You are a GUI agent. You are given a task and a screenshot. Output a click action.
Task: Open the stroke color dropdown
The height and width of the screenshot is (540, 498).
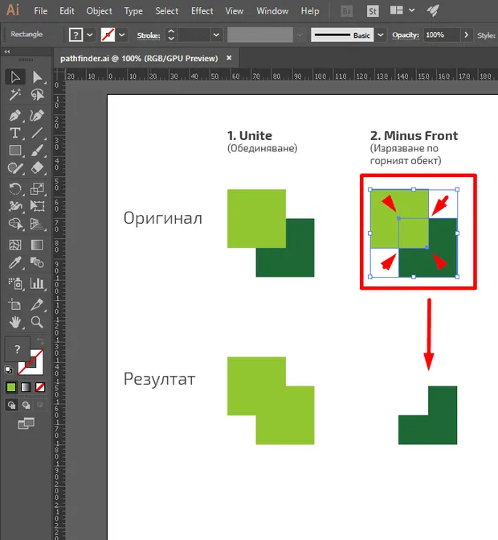coord(121,35)
